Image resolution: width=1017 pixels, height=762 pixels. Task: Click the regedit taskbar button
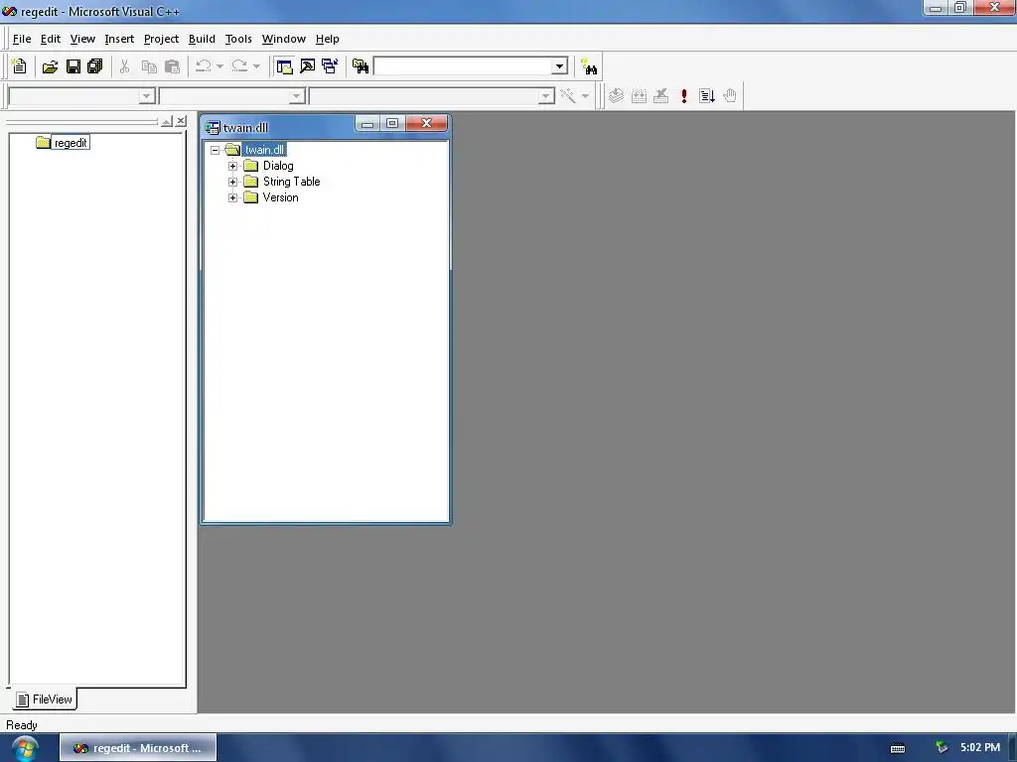click(138, 748)
